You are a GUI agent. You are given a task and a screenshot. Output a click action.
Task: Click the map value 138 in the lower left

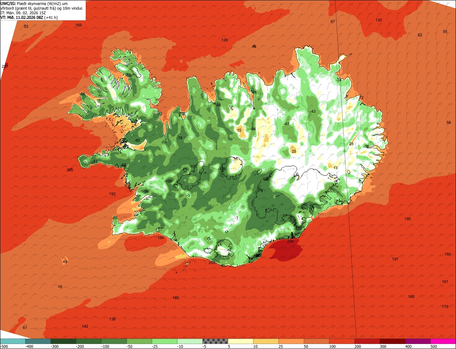pyautogui.click(x=112, y=319)
